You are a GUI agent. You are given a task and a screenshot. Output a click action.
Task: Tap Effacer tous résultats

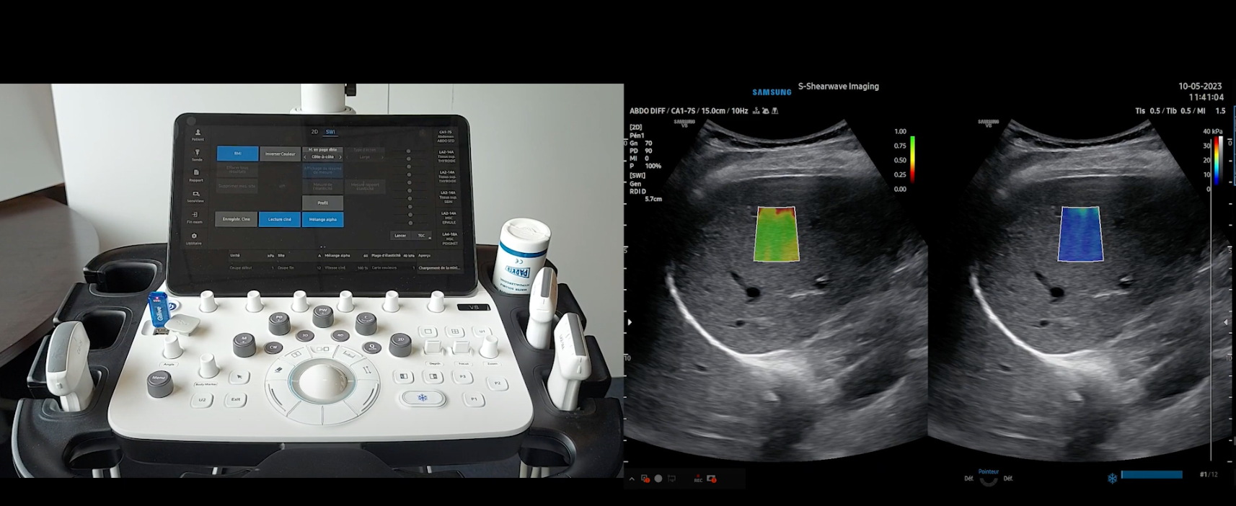[237, 170]
